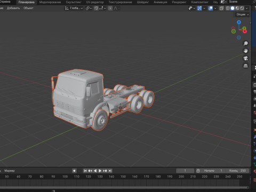Toggle X-ray mode
The height and width of the screenshot is (192, 256).
(x=221, y=8)
